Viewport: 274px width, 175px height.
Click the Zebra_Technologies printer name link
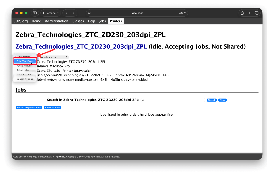click(x=81, y=46)
